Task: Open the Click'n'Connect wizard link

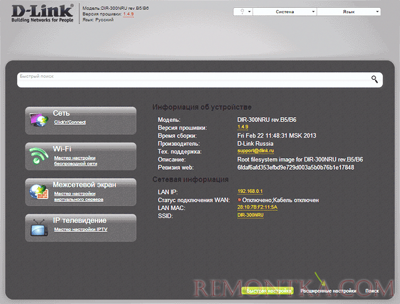Action: (69, 122)
